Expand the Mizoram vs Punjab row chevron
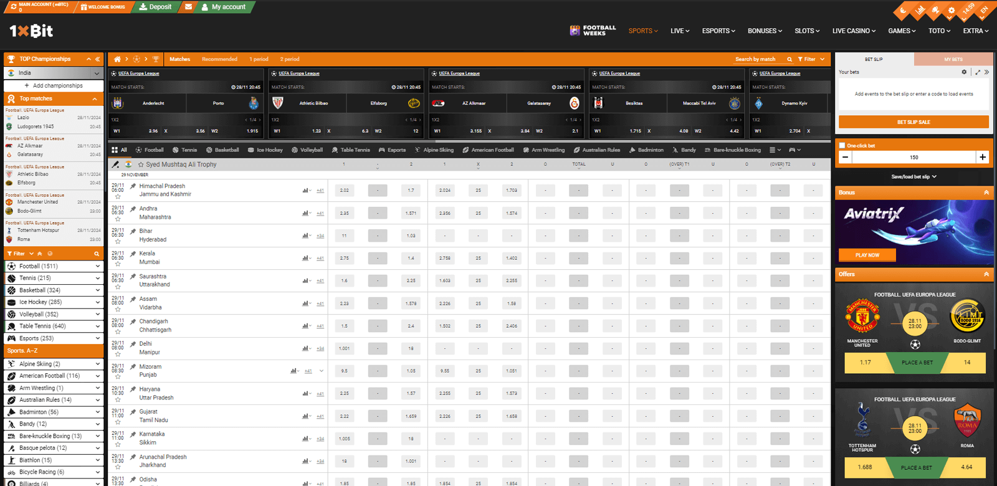Viewport: 997px width, 486px height. [322, 371]
